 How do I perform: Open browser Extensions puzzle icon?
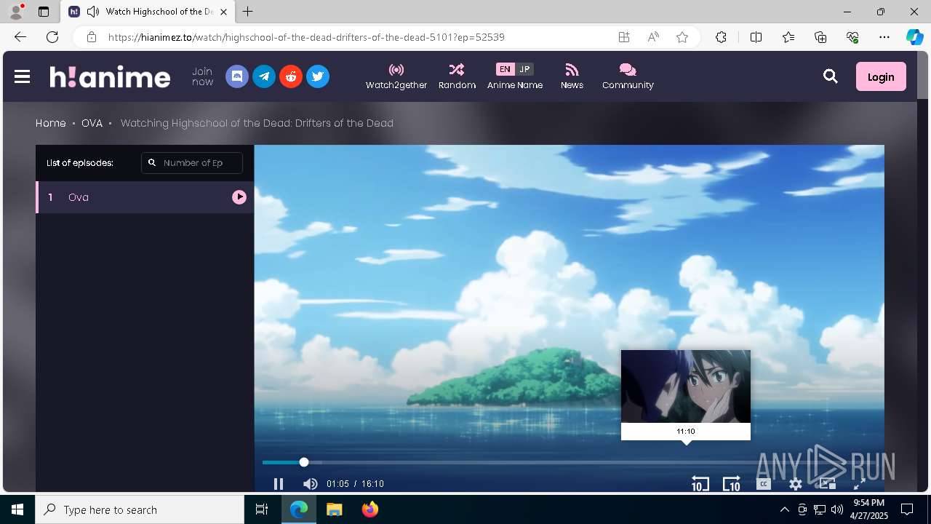721,37
